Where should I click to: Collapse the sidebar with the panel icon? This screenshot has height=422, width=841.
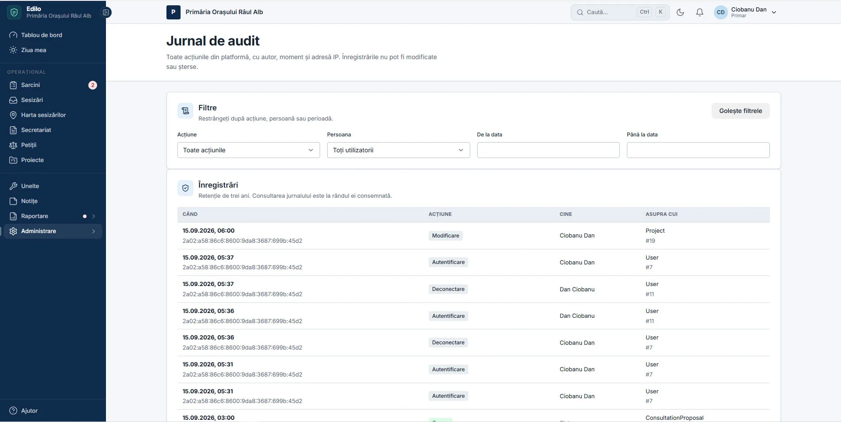click(x=106, y=12)
